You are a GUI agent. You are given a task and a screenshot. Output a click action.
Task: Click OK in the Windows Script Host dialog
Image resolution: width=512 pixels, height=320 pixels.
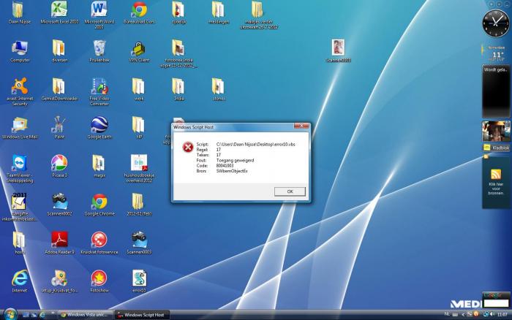coord(290,191)
